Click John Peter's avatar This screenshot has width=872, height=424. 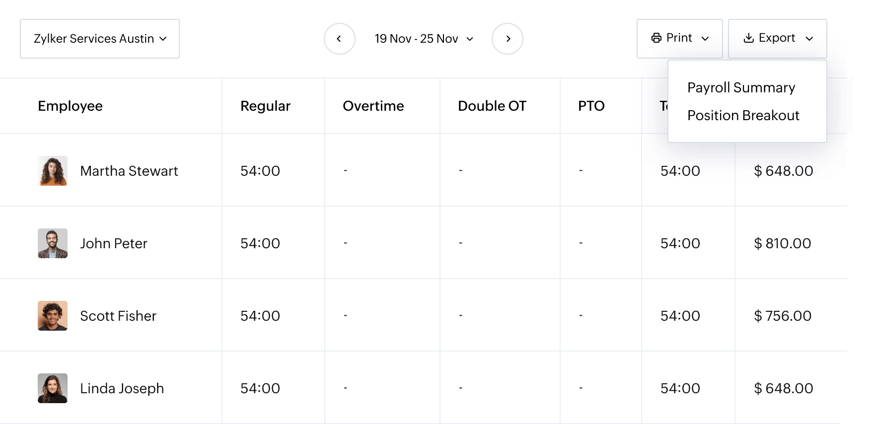(53, 243)
